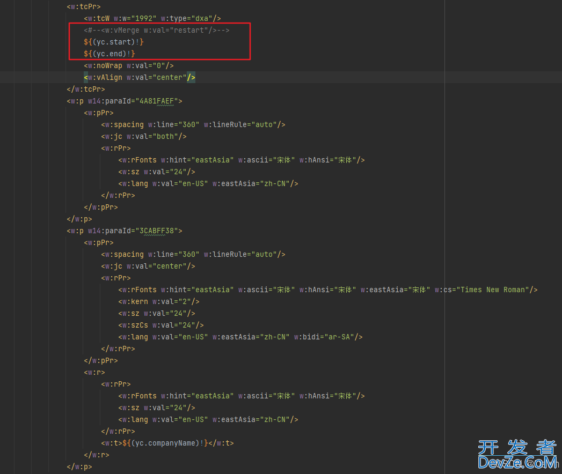Click the w:kern w:val="2" line
562x474 pixels.
coord(159,301)
